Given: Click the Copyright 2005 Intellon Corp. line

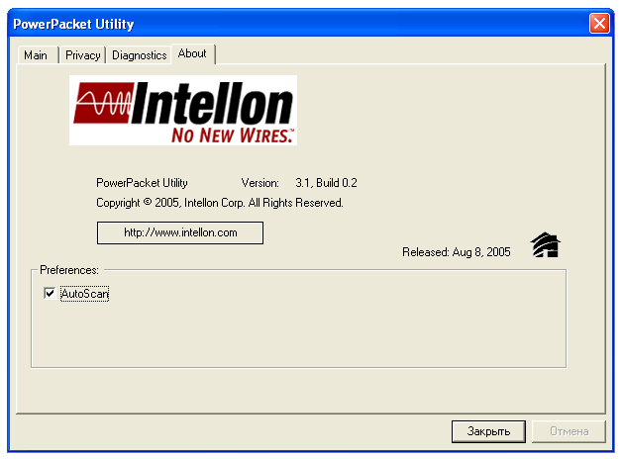Looking at the screenshot, I should 220,203.
